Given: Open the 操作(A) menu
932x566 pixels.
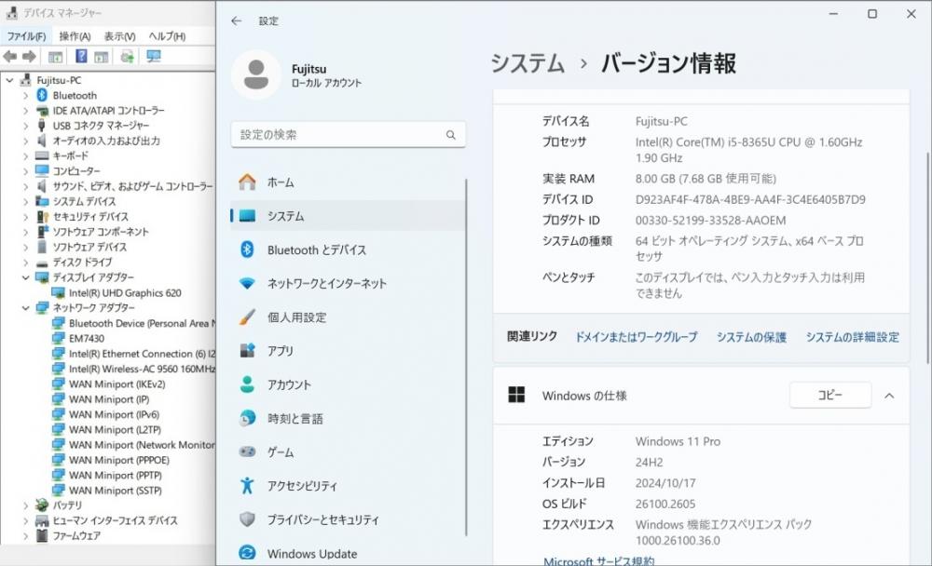Looking at the screenshot, I should click(x=75, y=36).
